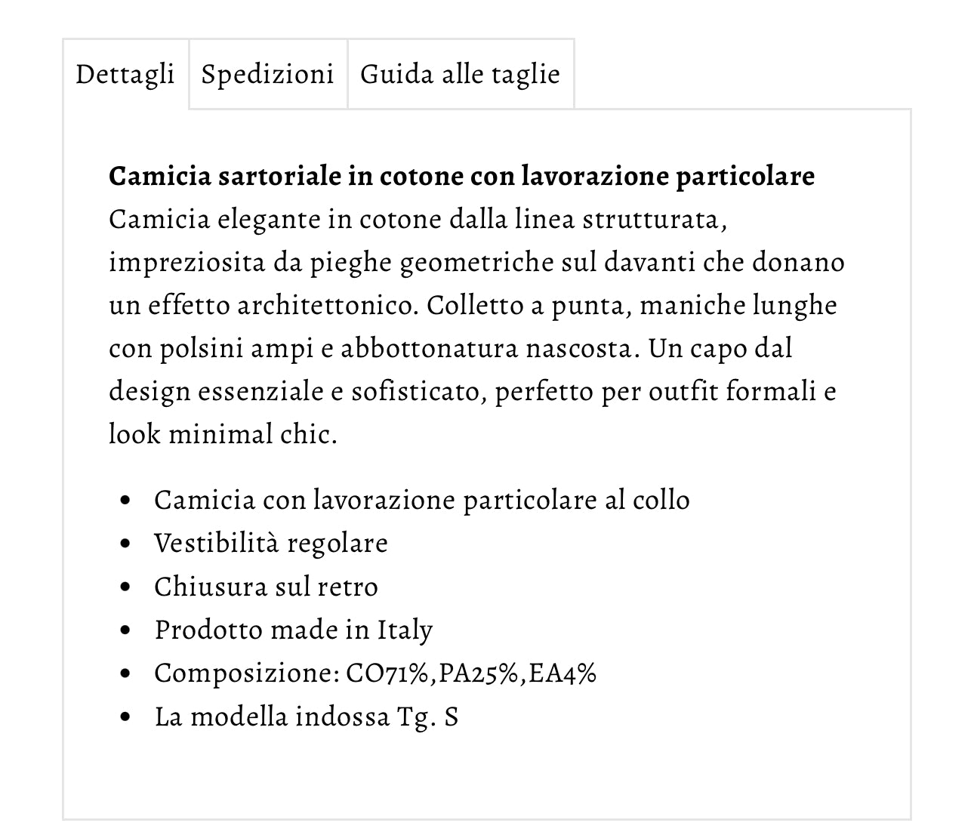The width and height of the screenshot is (974, 829).
Task: Select the Guida alle taglie tab
Action: click(x=460, y=74)
